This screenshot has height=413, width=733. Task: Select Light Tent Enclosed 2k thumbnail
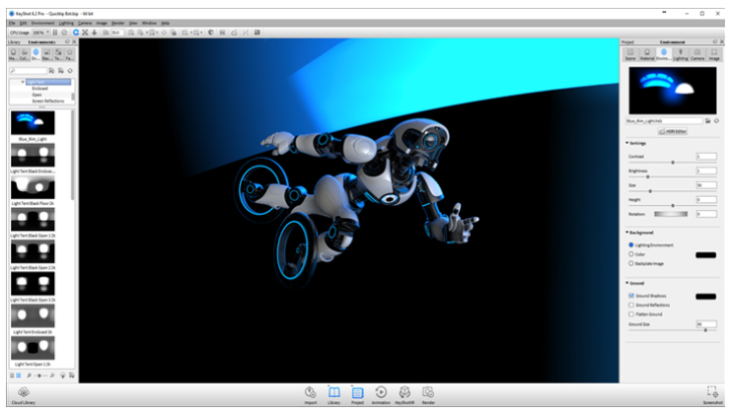pos(33,315)
